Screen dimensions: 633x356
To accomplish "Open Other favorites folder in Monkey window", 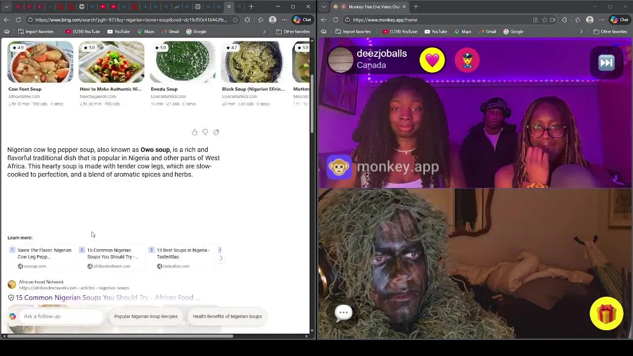I will click(610, 32).
